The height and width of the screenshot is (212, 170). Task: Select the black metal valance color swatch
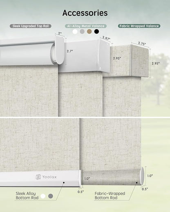tap(96, 31)
